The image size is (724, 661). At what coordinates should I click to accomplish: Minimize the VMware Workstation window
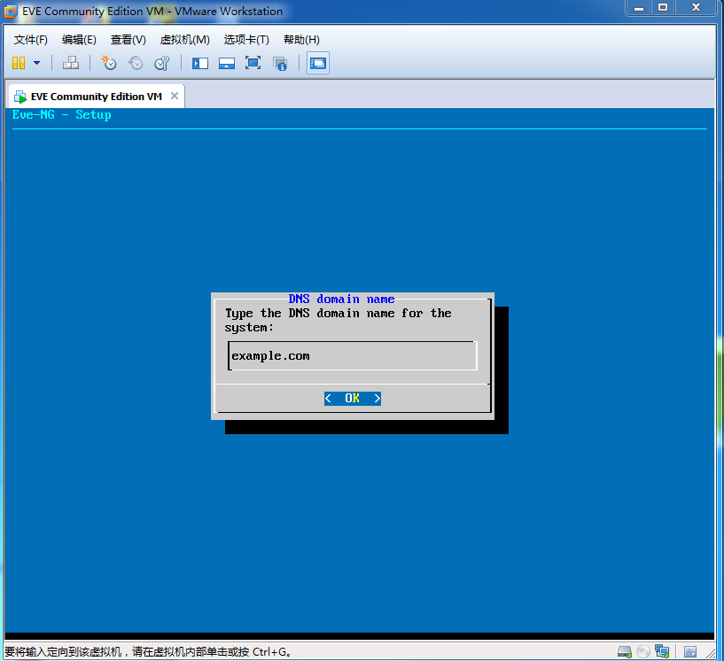pyautogui.click(x=639, y=8)
